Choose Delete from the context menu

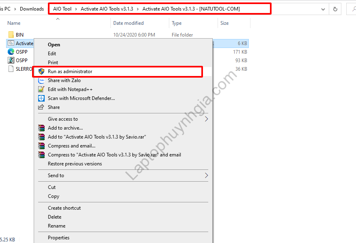tap(55, 217)
